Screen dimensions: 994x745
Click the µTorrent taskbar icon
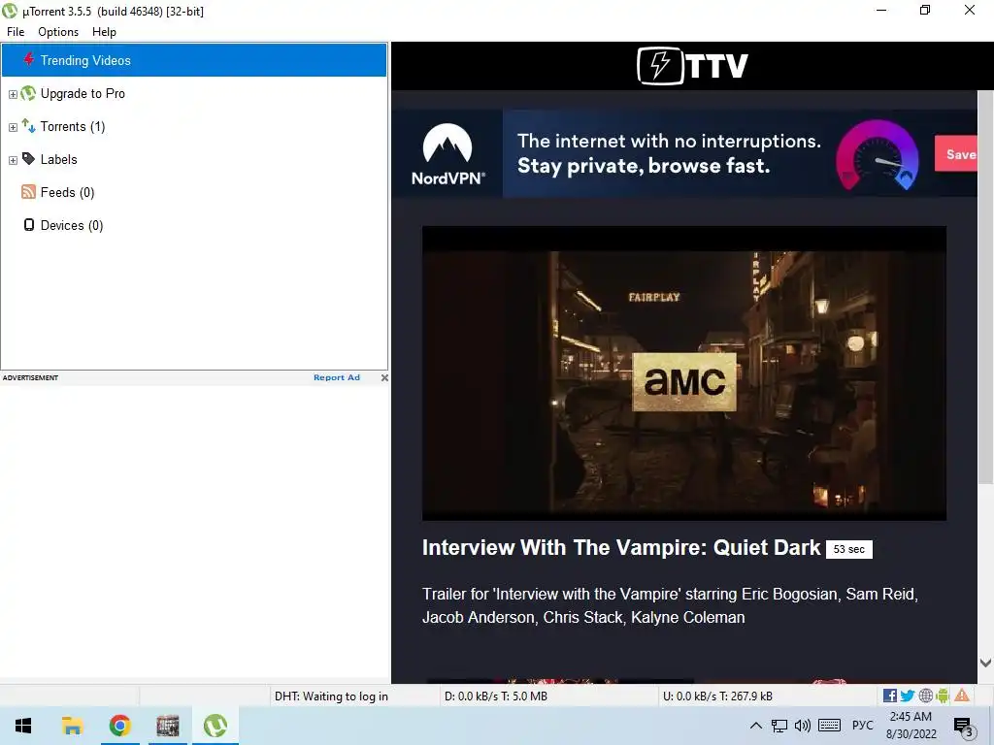click(x=215, y=726)
